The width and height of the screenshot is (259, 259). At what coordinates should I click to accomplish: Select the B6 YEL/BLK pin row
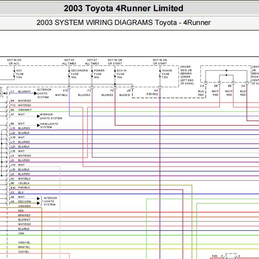click(x=20, y=183)
